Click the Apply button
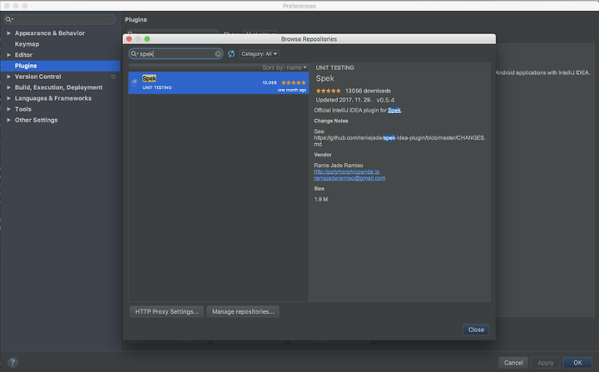This screenshot has width=599, height=372. point(546,363)
